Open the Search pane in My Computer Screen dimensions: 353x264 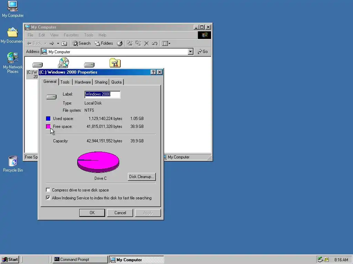pyautogui.click(x=81, y=43)
